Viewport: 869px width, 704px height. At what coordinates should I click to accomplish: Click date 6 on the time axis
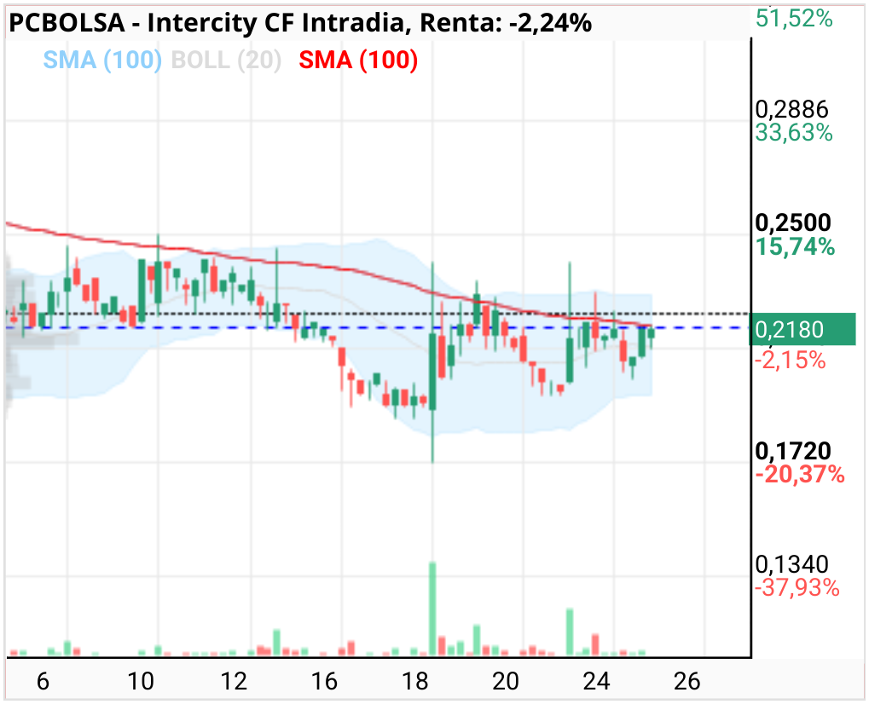[x=43, y=681]
